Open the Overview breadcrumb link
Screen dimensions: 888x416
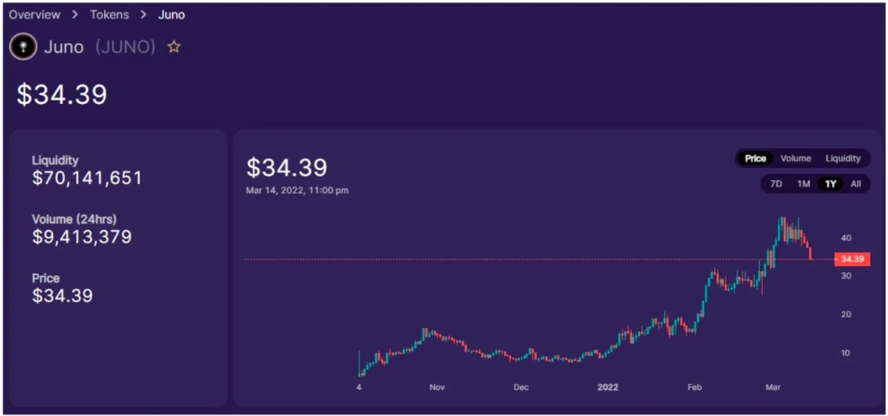[x=35, y=15]
